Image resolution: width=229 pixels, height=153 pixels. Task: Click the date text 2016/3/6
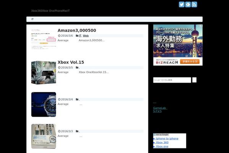(x=67, y=36)
